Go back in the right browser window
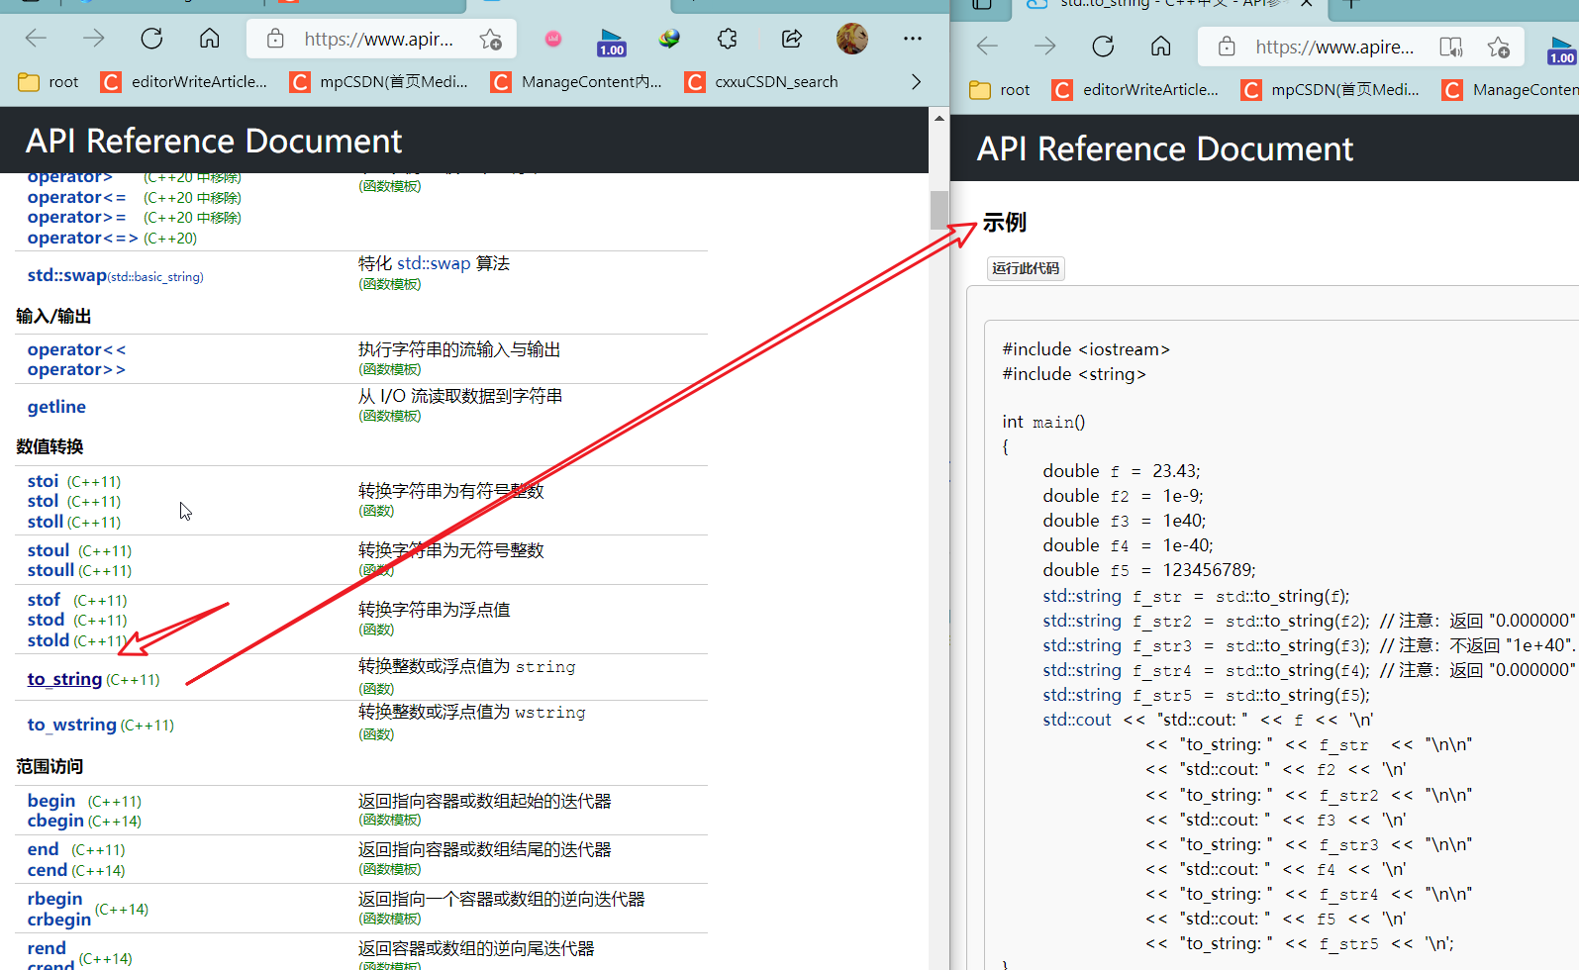This screenshot has height=970, width=1579. coord(987,47)
